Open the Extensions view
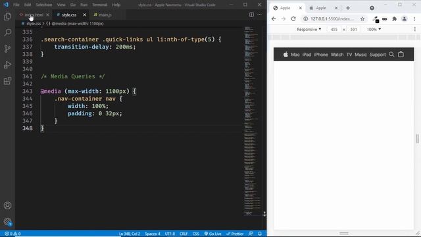The height and width of the screenshot is (237, 421). 7,81
